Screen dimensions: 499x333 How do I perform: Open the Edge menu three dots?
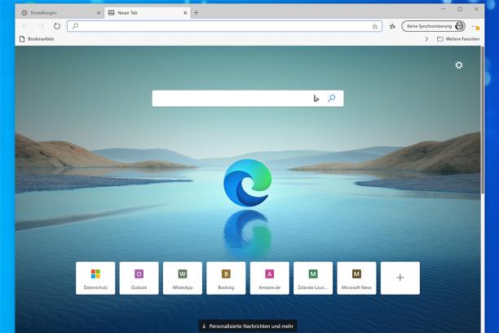[475, 26]
